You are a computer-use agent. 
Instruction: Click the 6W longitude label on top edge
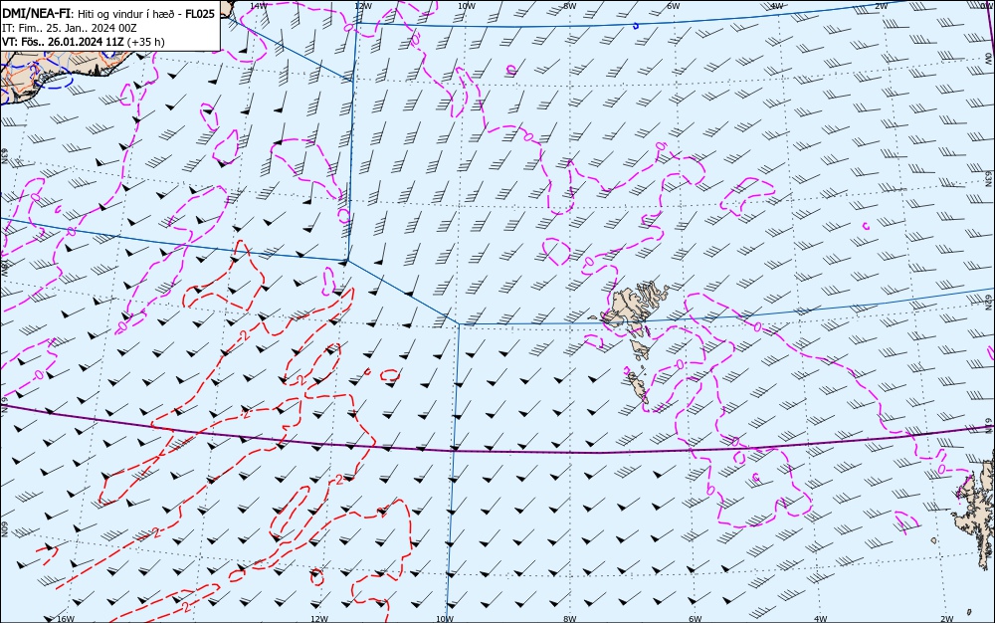pos(674,6)
